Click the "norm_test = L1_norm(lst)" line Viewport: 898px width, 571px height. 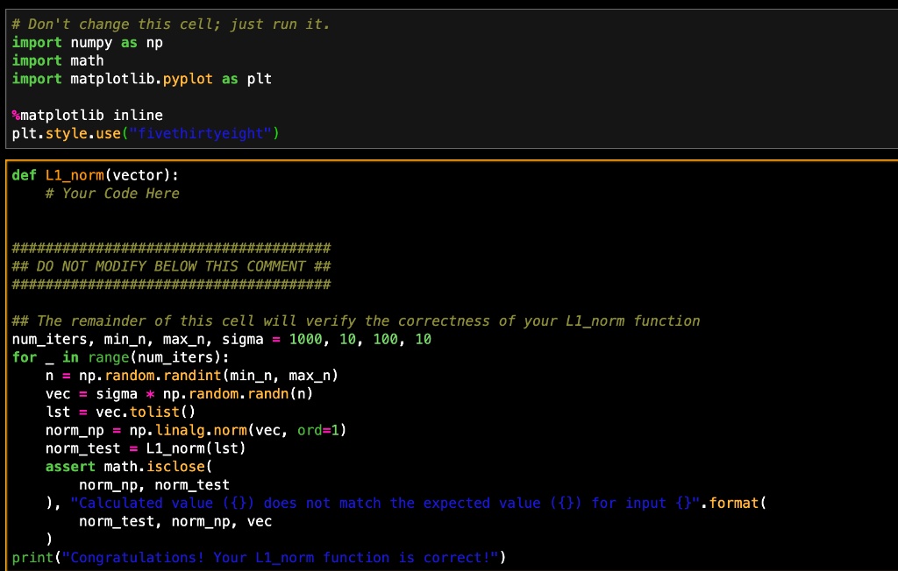146,448
